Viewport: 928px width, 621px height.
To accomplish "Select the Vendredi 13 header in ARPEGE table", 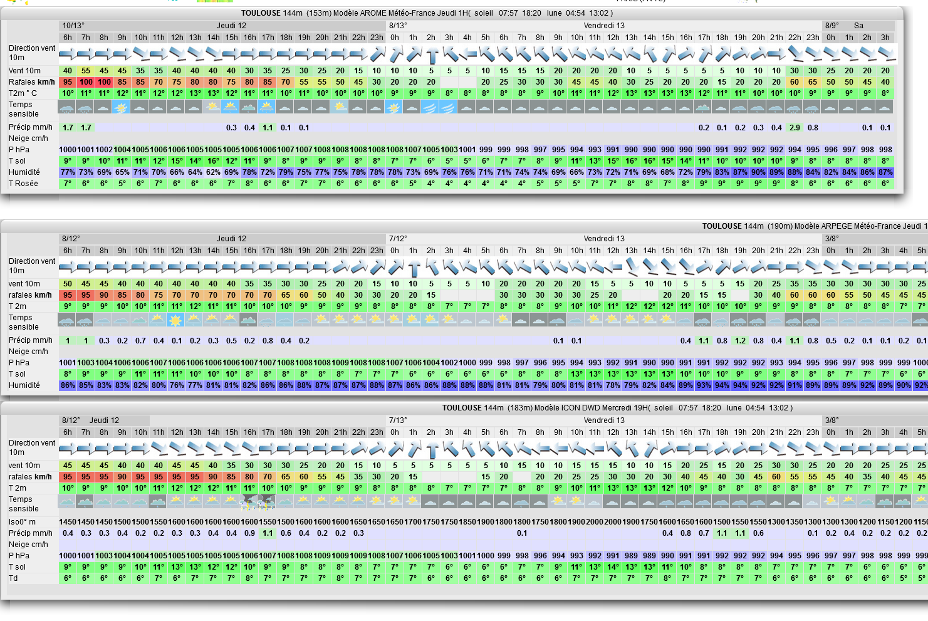I will coord(603,239).
